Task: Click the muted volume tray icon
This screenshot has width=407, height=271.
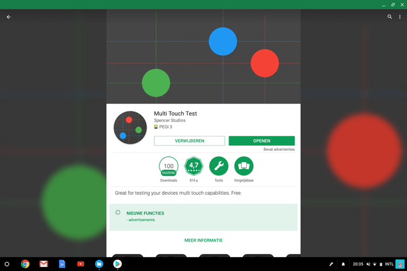Action: coord(368,264)
